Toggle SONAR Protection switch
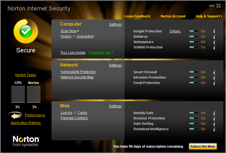Viewport: 226px width, 153px height. (x=194, y=47)
